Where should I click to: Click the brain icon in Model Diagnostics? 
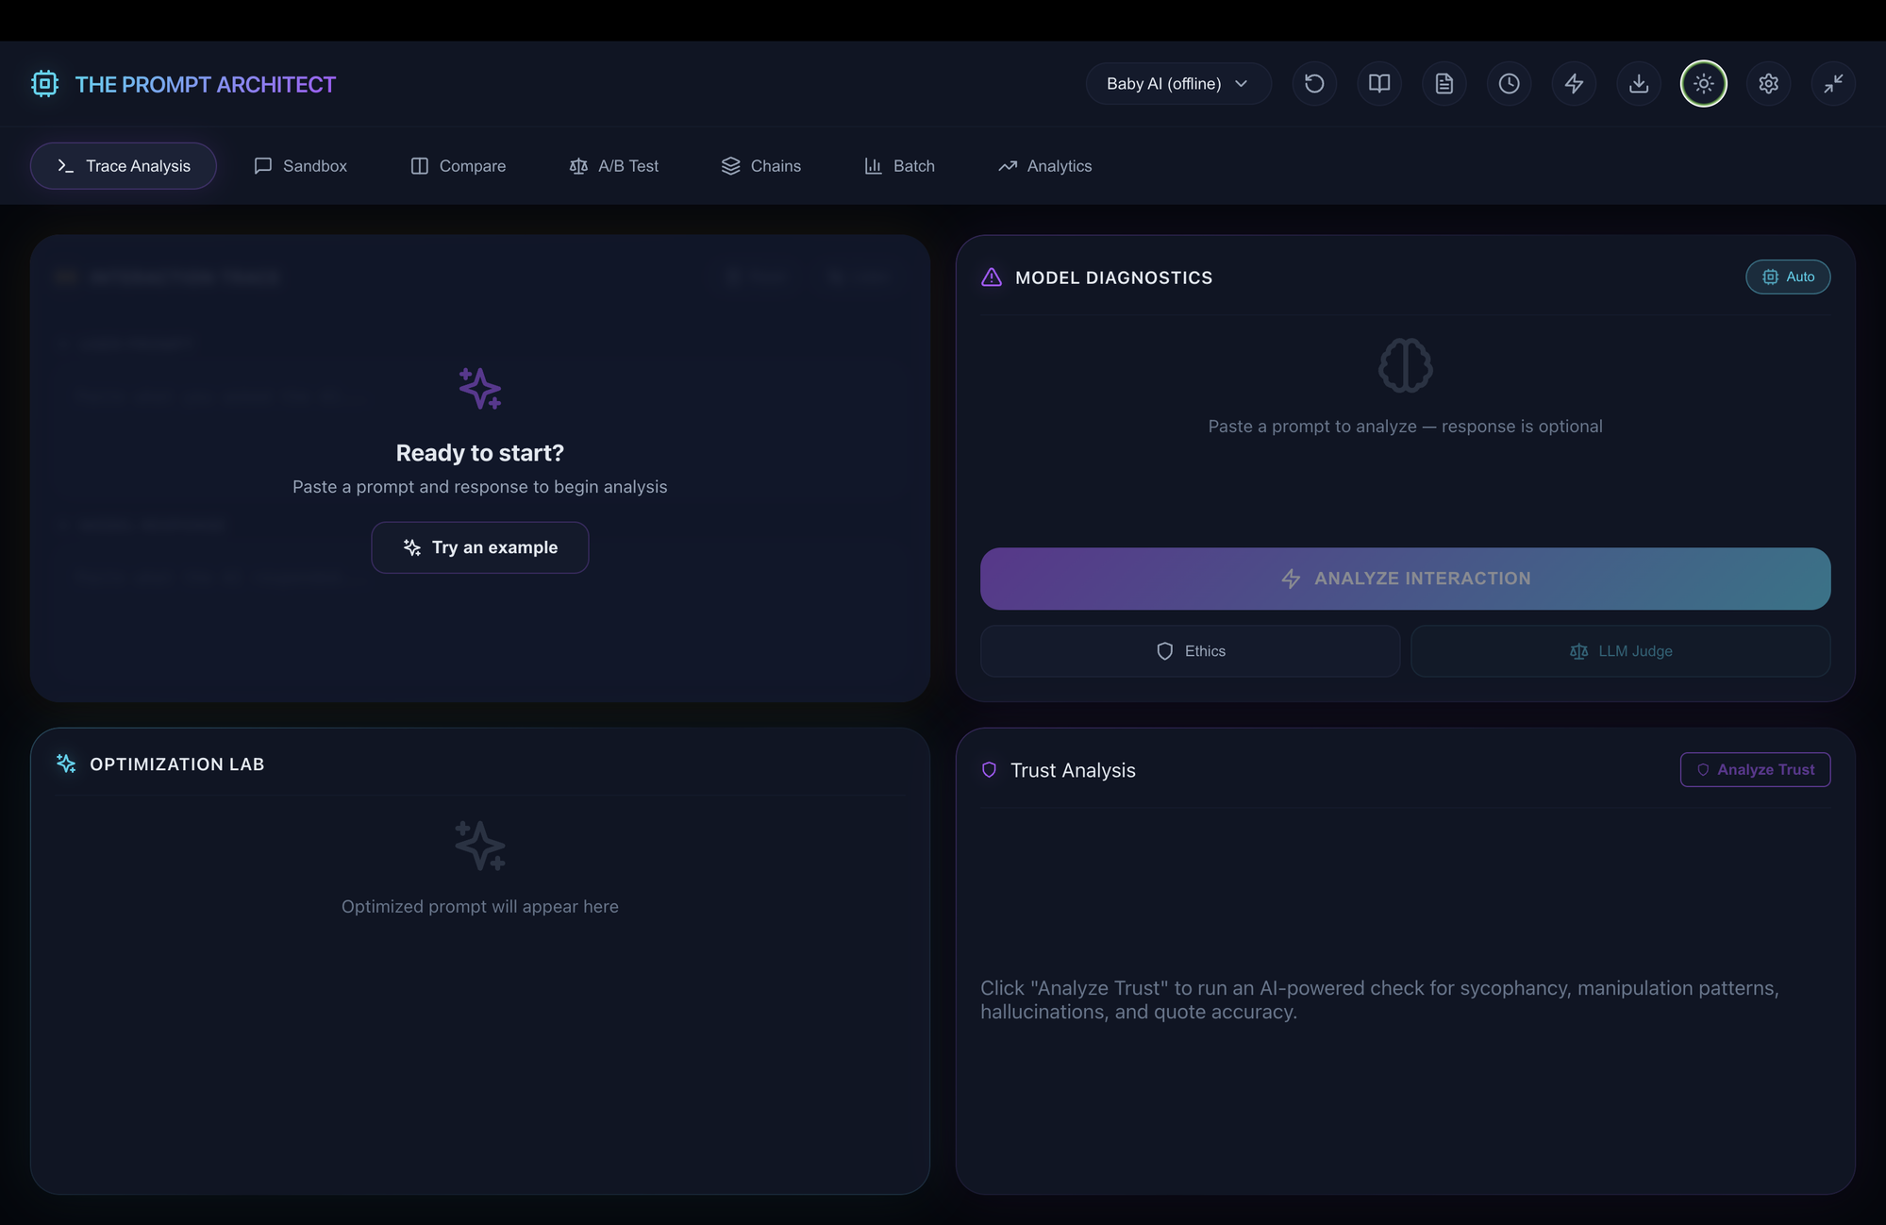(1406, 365)
